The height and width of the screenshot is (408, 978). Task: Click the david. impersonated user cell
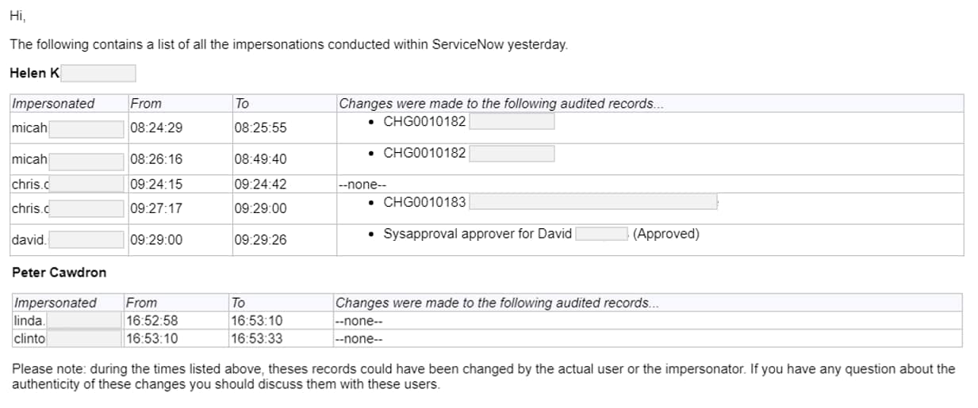(x=68, y=240)
